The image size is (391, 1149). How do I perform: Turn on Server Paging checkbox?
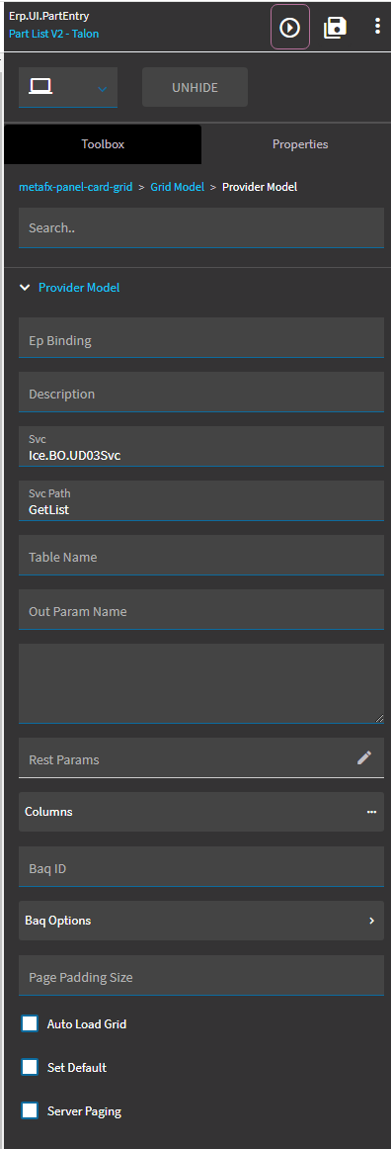tap(30, 1110)
